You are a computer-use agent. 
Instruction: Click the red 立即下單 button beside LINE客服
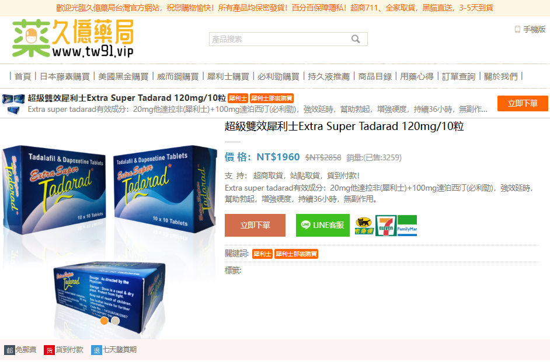[255, 226]
